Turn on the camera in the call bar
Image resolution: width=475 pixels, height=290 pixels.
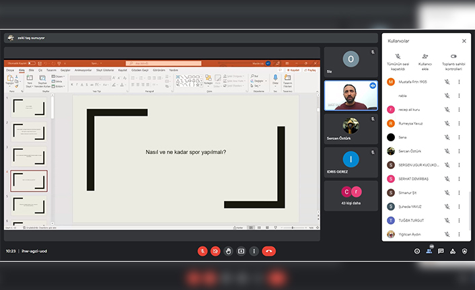click(x=215, y=251)
